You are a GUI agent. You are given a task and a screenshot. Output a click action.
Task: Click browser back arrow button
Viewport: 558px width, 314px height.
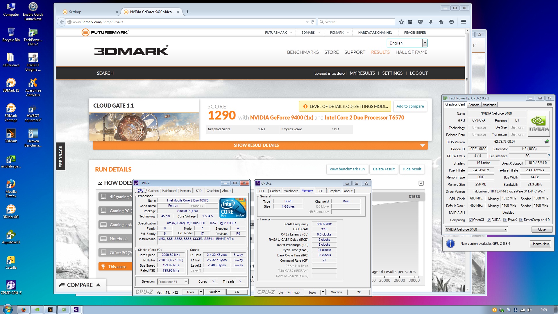point(61,22)
